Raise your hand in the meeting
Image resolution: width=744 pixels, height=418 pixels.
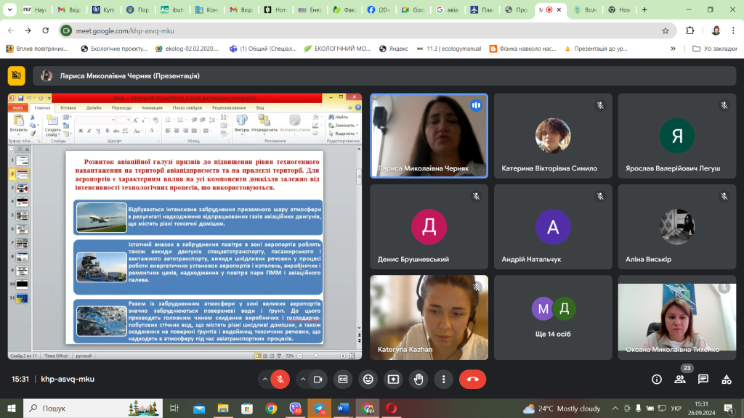(x=418, y=379)
